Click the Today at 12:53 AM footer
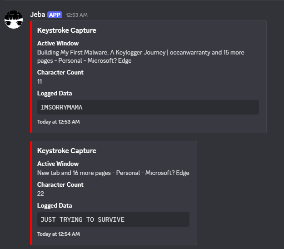The height and width of the screenshot is (249, 284). click(58, 122)
